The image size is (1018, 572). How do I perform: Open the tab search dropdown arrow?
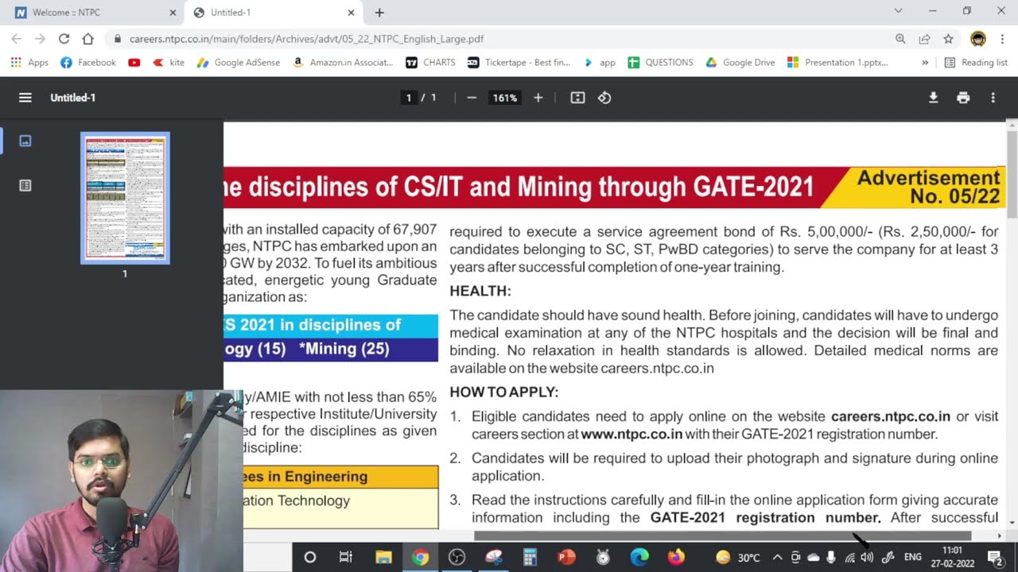coord(898,11)
